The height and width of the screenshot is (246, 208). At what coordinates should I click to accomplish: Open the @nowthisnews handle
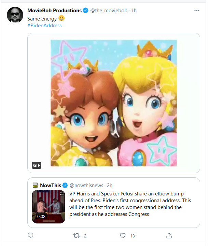pos(86,185)
